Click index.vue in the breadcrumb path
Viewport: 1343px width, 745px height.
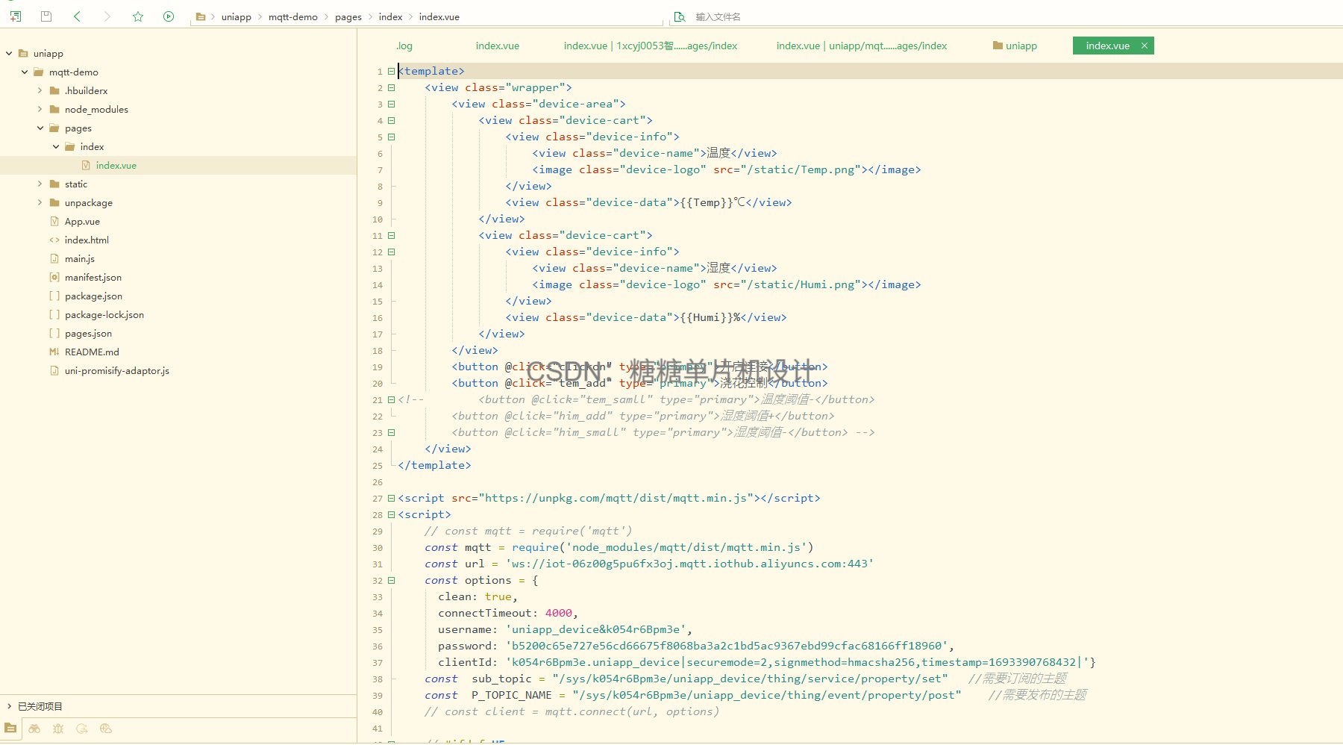[439, 16]
